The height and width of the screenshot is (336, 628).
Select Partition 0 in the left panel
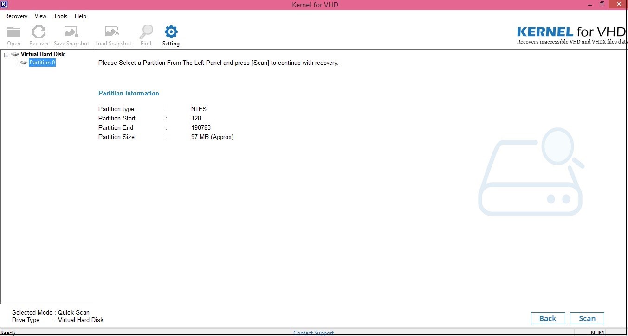pyautogui.click(x=42, y=63)
